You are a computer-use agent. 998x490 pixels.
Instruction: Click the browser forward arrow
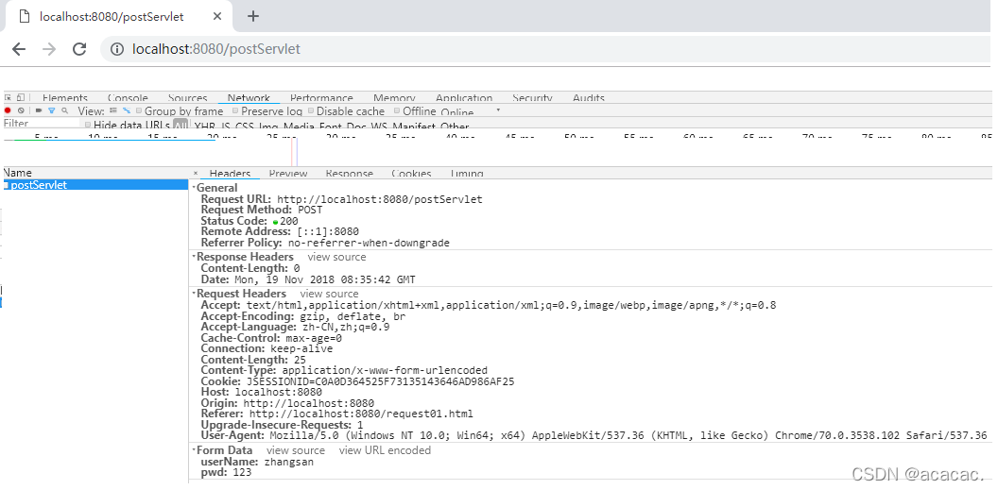(49, 49)
